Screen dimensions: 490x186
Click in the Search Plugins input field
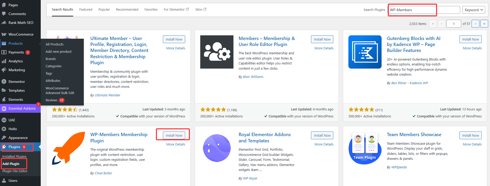pos(424,10)
